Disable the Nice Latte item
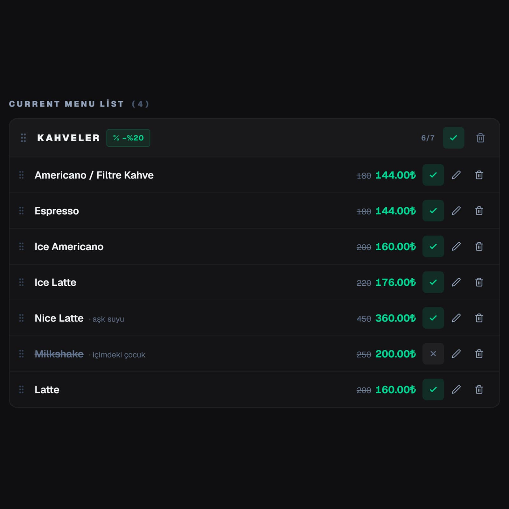Screen dimensions: 509x509 point(433,318)
